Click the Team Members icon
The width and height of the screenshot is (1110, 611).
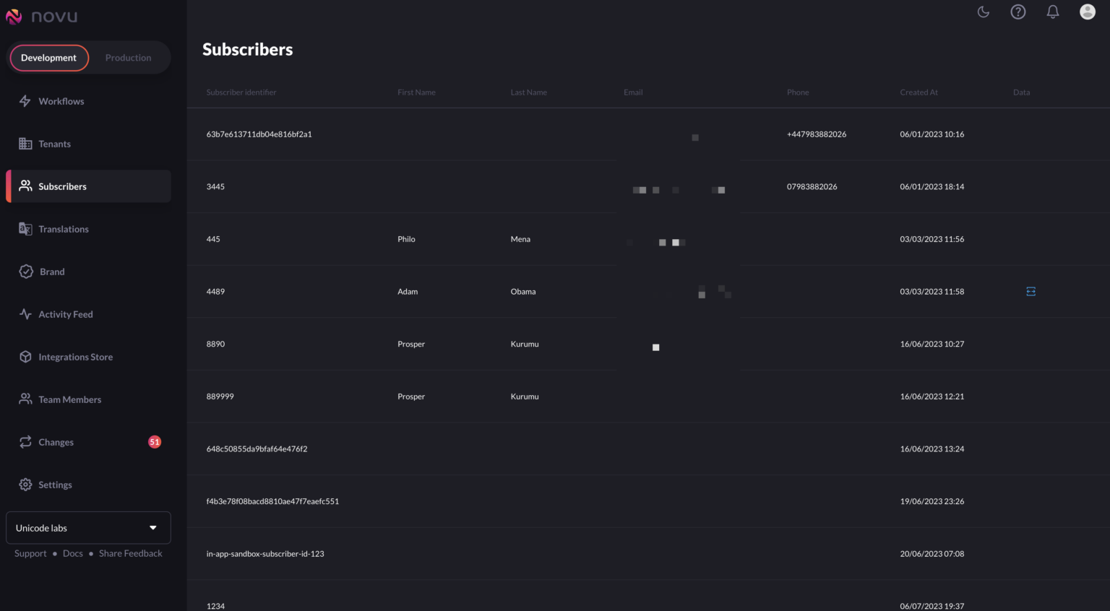(x=25, y=399)
